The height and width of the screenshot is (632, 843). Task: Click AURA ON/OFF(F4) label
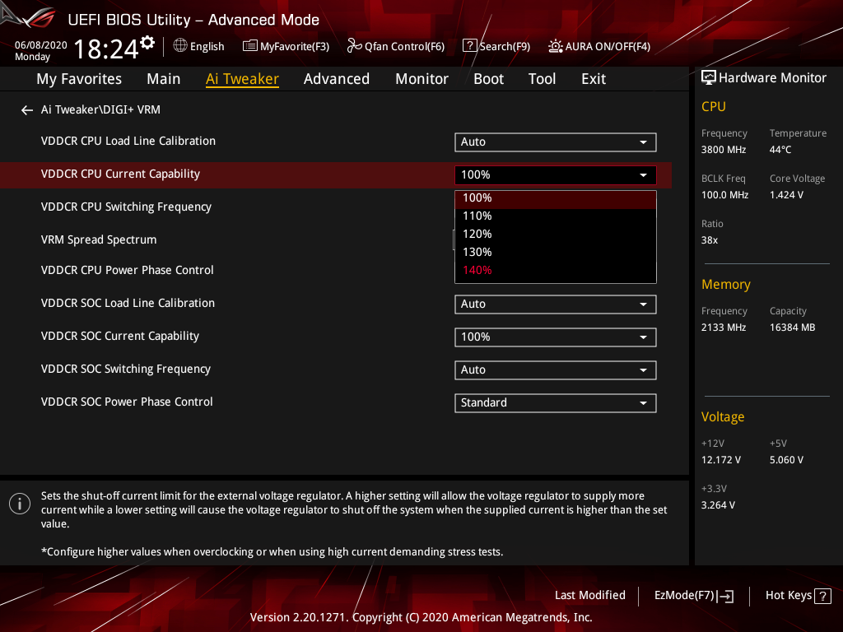608,47
